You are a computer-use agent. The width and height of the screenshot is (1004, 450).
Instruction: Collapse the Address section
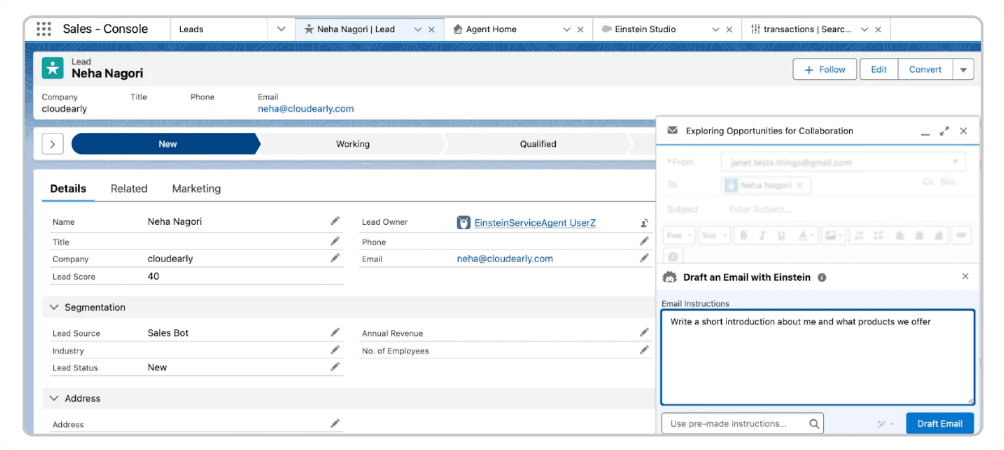54,398
